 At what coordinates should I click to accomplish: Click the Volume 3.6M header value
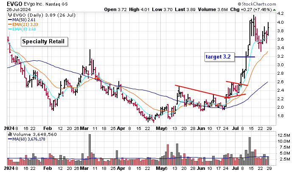(x=213, y=9)
